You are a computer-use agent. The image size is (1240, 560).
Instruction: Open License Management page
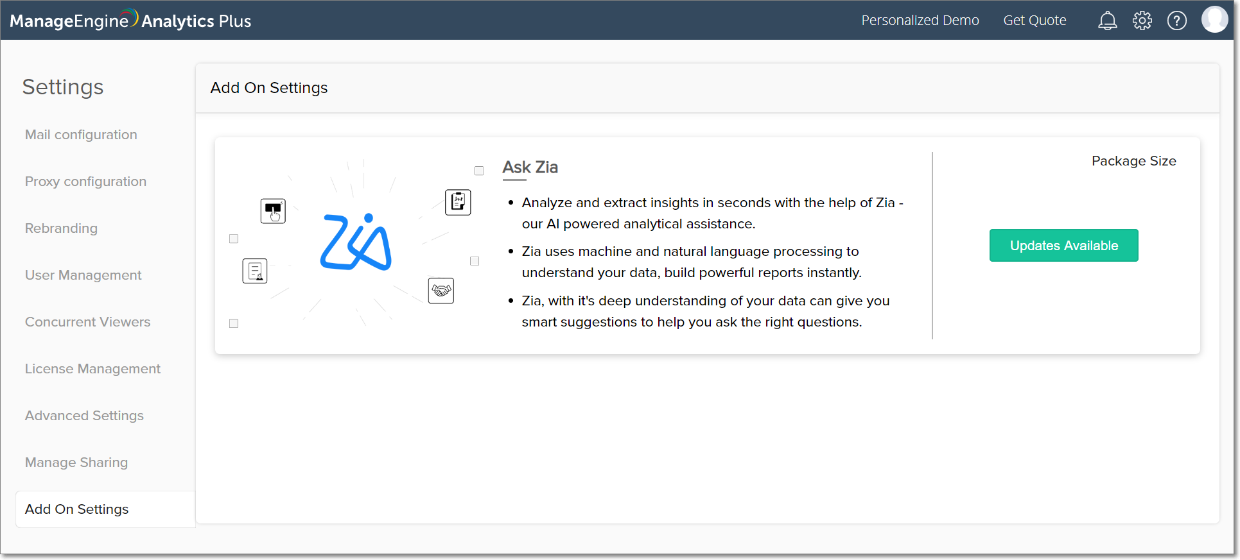pos(92,369)
